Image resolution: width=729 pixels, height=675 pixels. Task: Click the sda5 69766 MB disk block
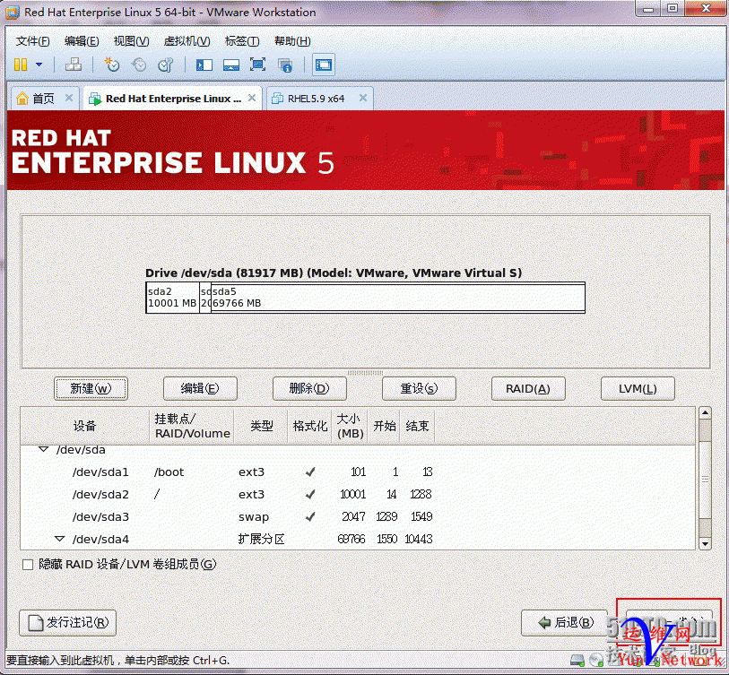tap(397, 298)
